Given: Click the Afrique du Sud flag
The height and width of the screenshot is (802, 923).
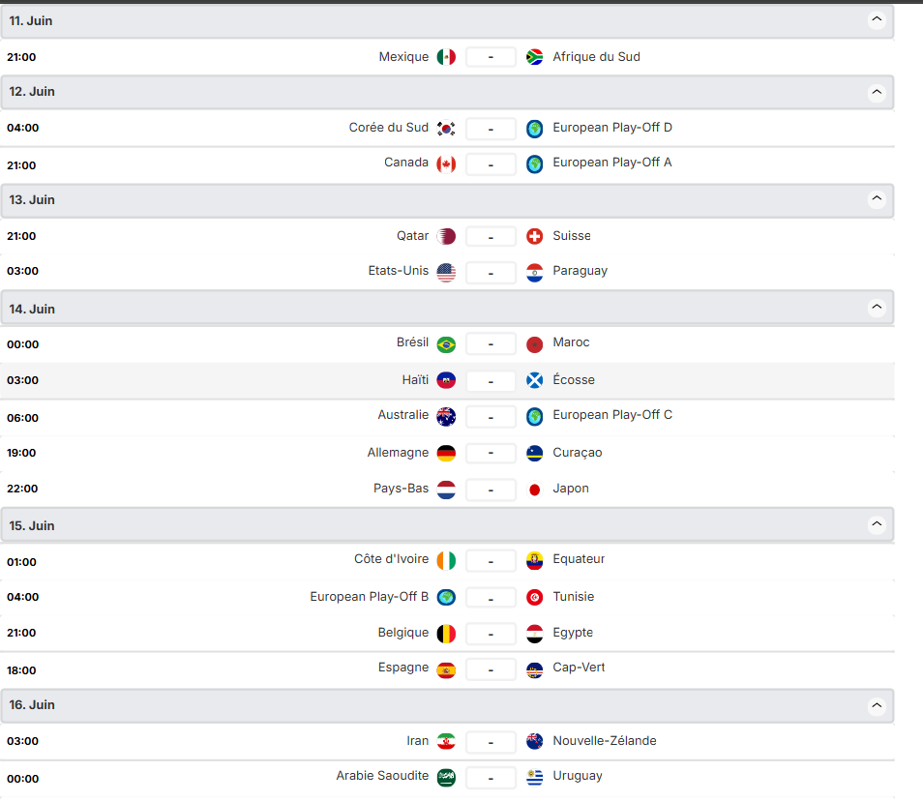Looking at the screenshot, I should tap(534, 57).
